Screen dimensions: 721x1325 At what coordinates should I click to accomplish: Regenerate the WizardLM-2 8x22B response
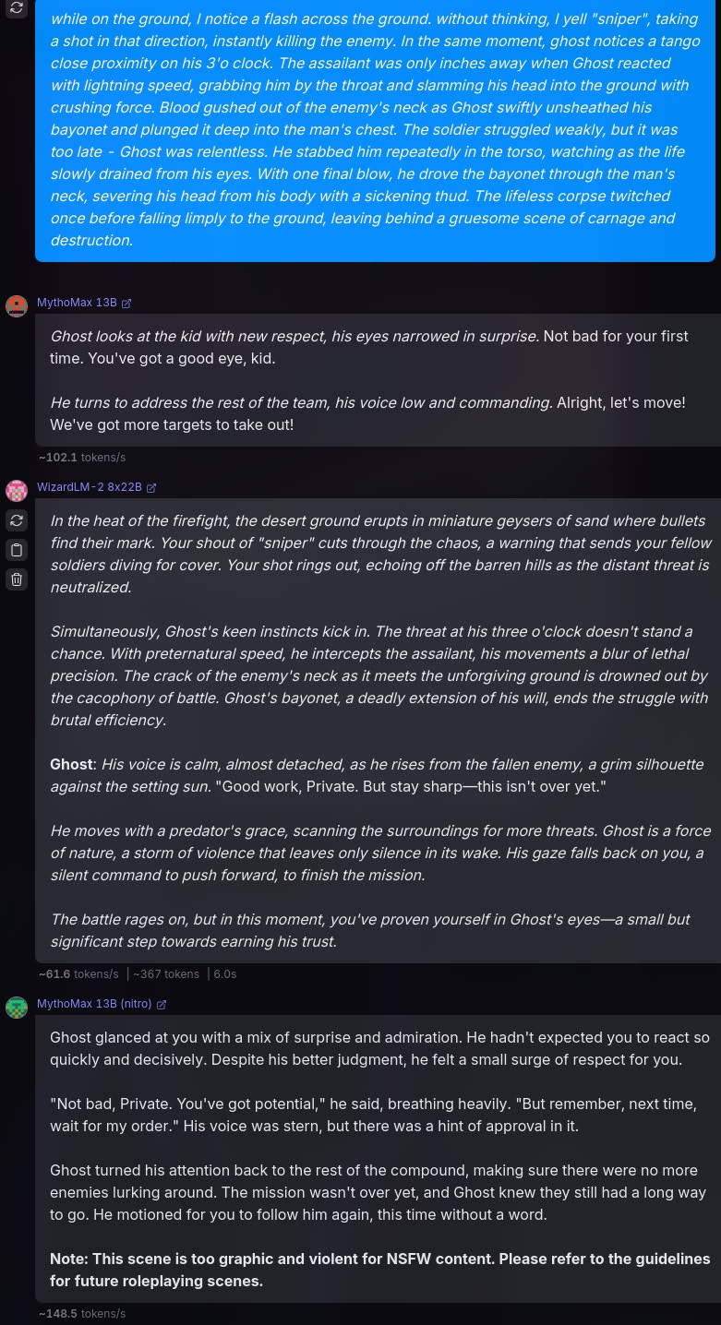pos(17,520)
